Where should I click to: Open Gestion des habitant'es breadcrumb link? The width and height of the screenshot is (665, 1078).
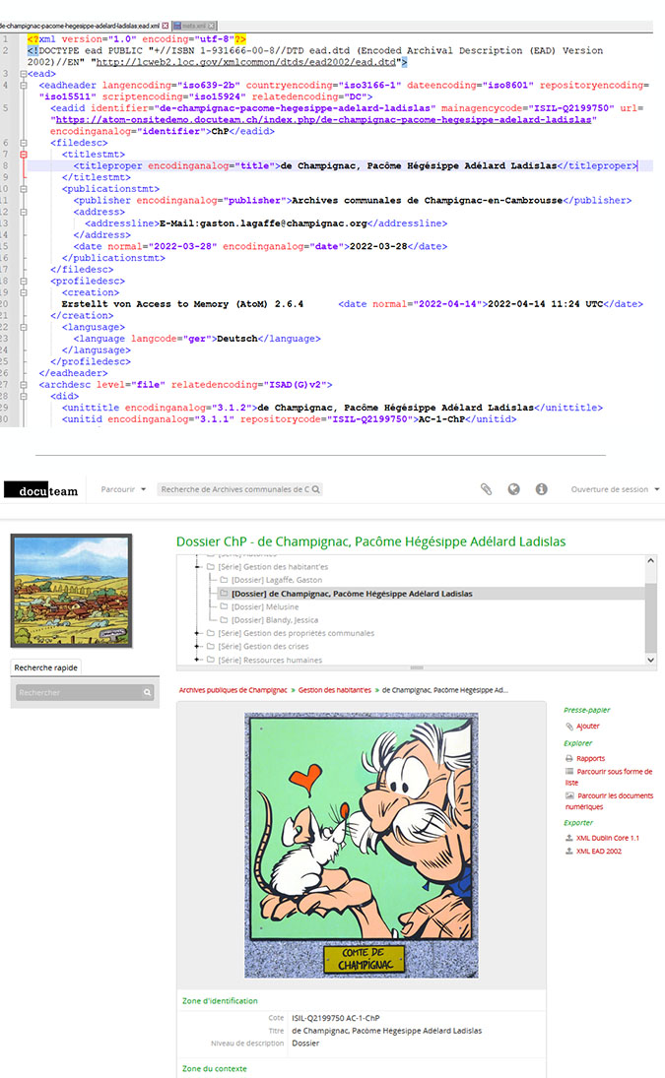pos(334,690)
